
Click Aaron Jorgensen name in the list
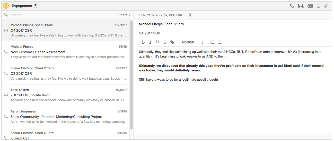tap(23, 111)
